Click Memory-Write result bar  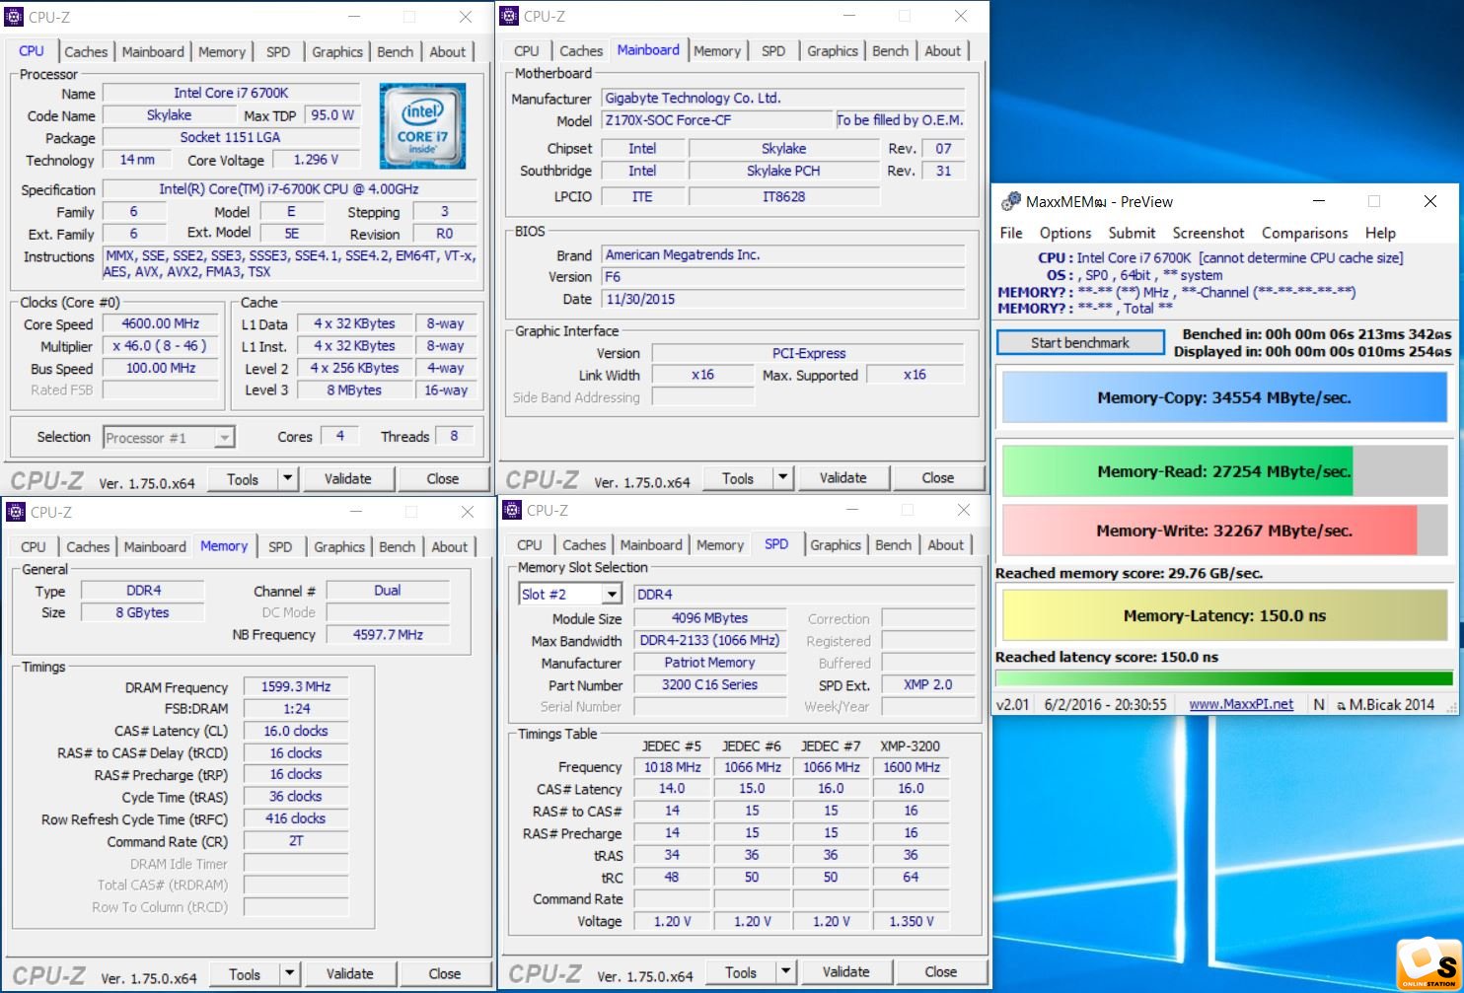click(x=1224, y=531)
